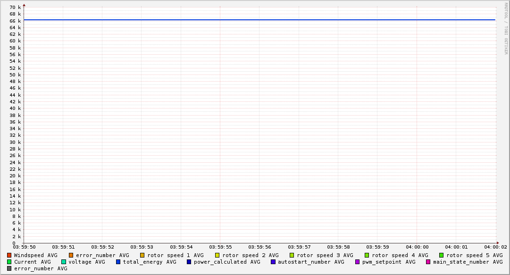
Task: Click the power_calculated AVG legend label
Action: (x=226, y=262)
